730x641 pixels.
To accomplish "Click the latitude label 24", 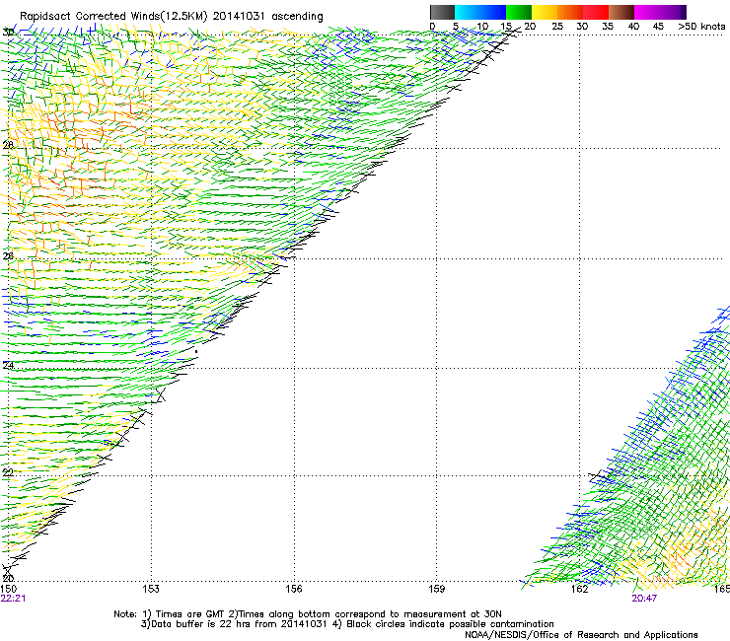I will click(x=8, y=366).
